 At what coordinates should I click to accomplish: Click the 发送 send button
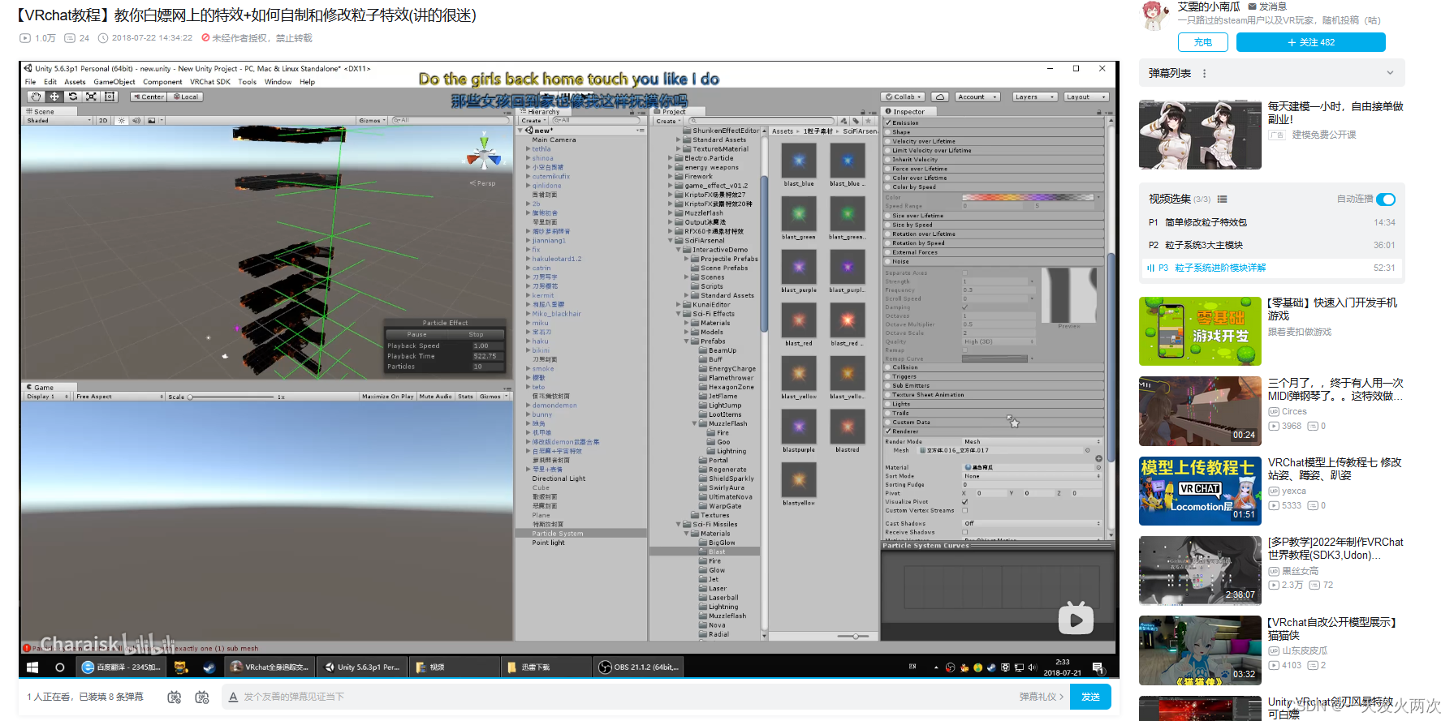coord(1090,697)
